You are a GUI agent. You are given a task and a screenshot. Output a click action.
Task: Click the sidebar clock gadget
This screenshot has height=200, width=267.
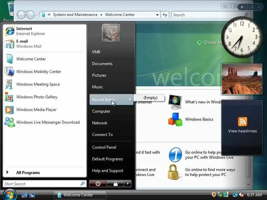[242, 37]
